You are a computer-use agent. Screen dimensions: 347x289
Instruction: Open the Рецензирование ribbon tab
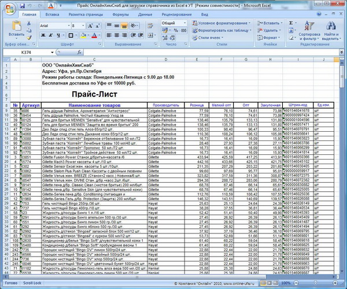tap(176, 14)
